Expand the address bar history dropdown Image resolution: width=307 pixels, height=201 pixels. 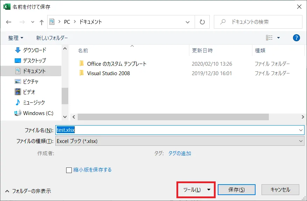point(188,22)
